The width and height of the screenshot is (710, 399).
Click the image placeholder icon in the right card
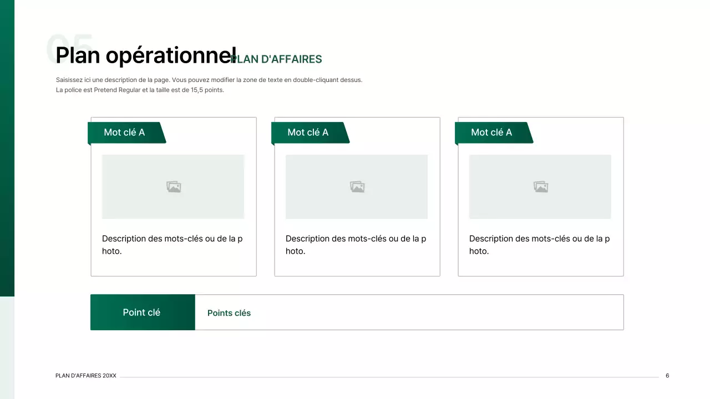(540, 187)
